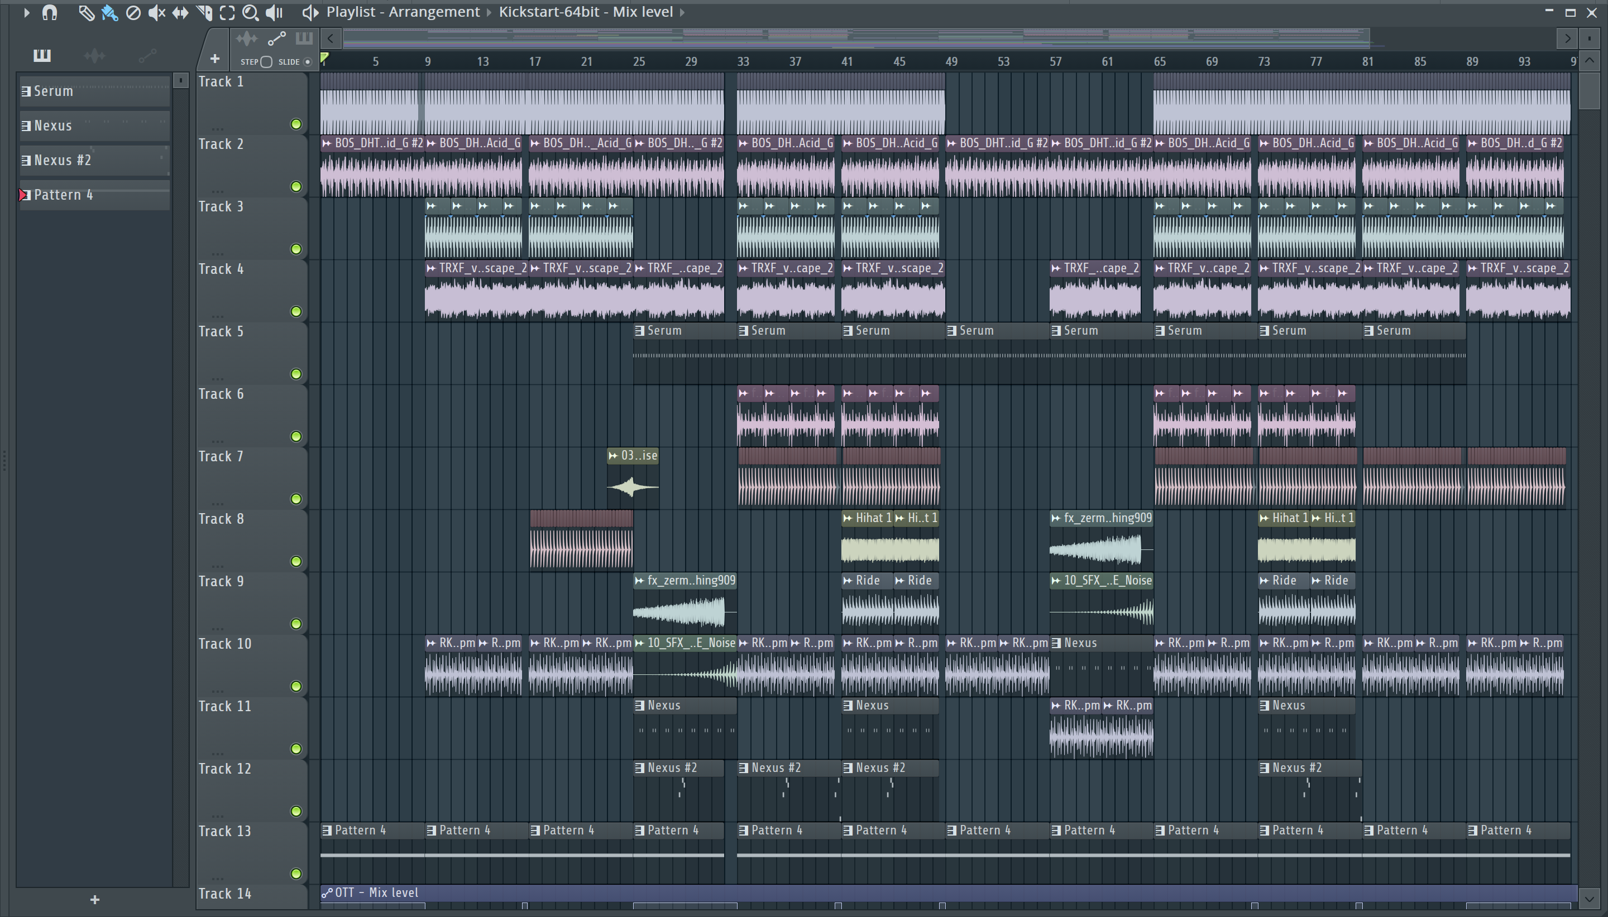Filter automation clips in track header toolbar
Screen dimensions: 1608x917
(277, 39)
